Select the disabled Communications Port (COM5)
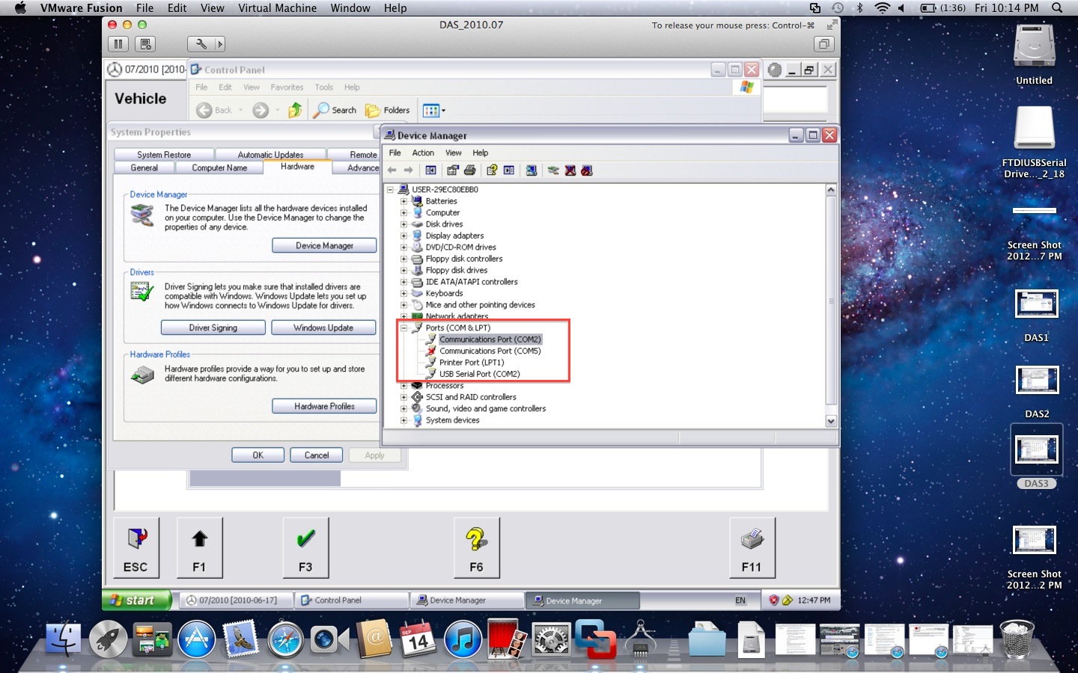Image resolution: width=1078 pixels, height=673 pixels. pyautogui.click(x=490, y=351)
